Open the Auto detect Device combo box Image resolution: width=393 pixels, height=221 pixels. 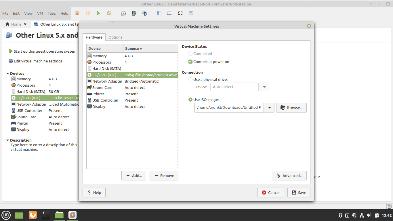coord(240,87)
